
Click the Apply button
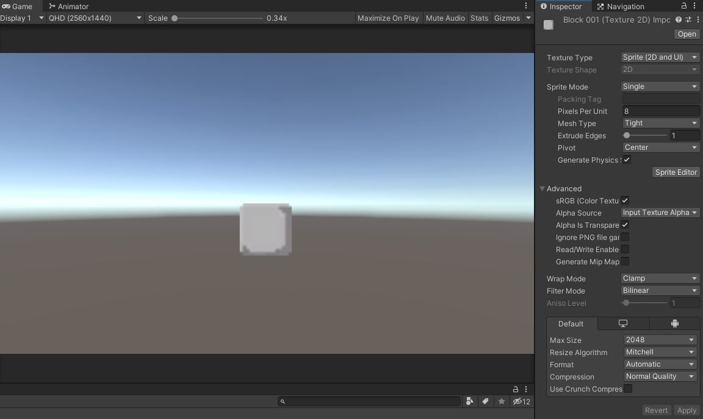[x=687, y=410]
